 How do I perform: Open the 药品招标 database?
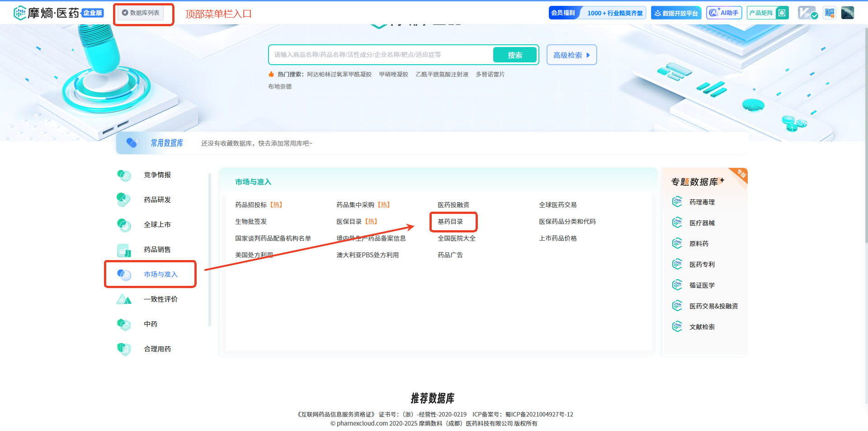pyautogui.click(x=259, y=205)
